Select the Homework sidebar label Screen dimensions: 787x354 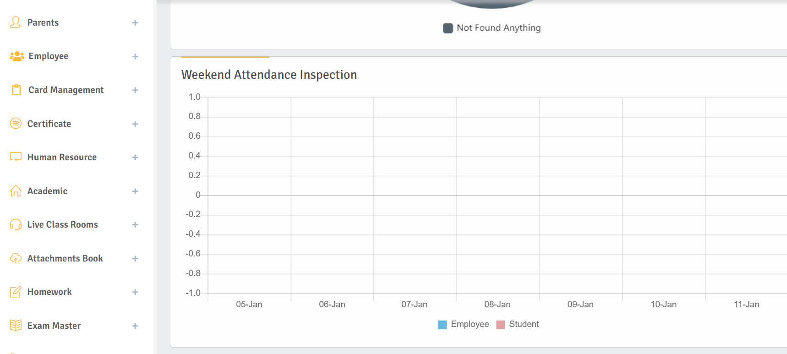click(49, 292)
